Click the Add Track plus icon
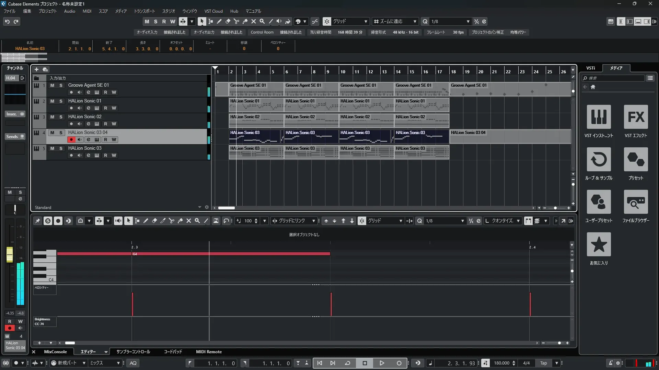 36,69
